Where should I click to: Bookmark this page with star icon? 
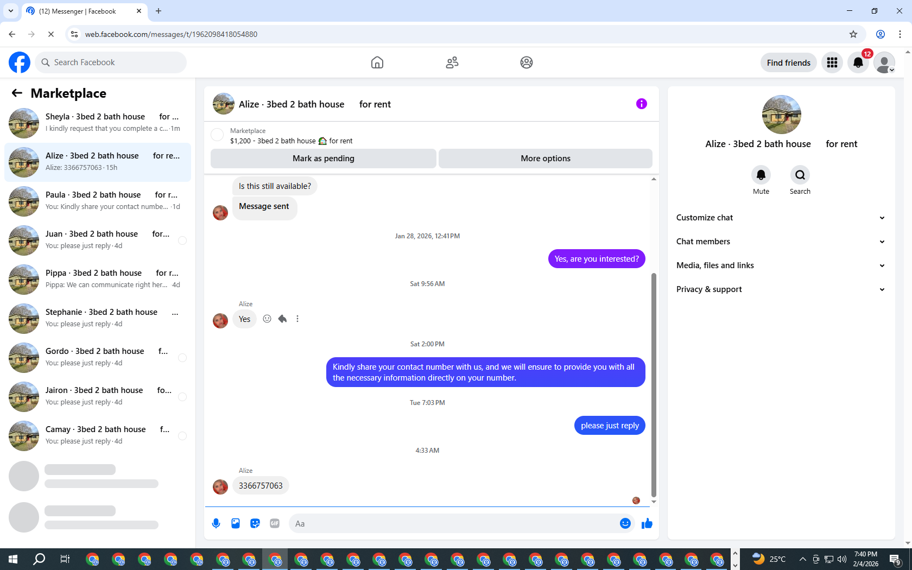[853, 34]
